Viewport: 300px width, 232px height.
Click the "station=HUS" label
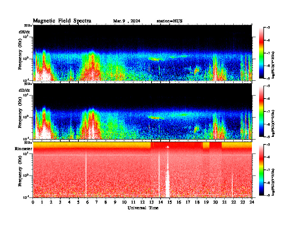point(169,21)
